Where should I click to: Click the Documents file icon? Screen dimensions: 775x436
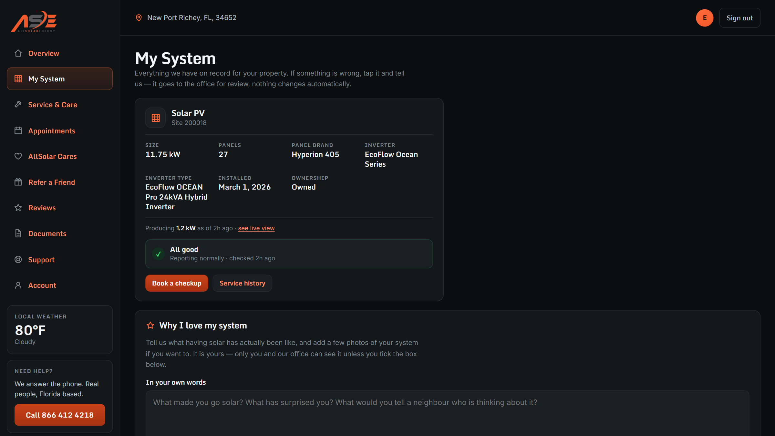click(18, 234)
